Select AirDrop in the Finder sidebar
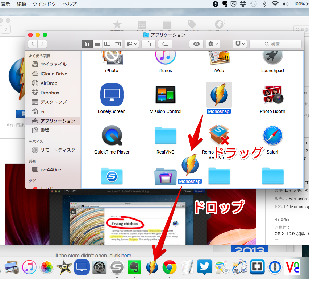 coord(49,83)
